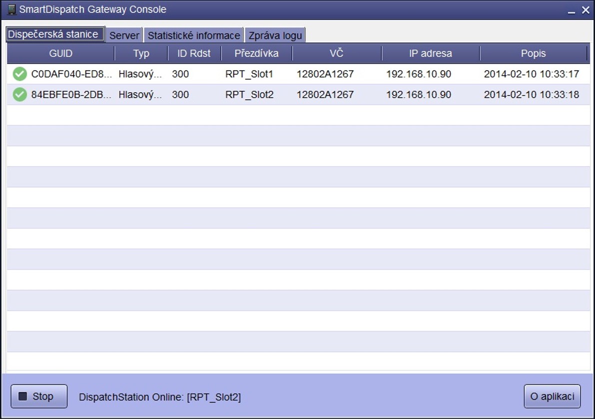Viewport: 595px width, 419px height.
Task: Click the green status check icon for RPT_Slot1
Action: 19,74
